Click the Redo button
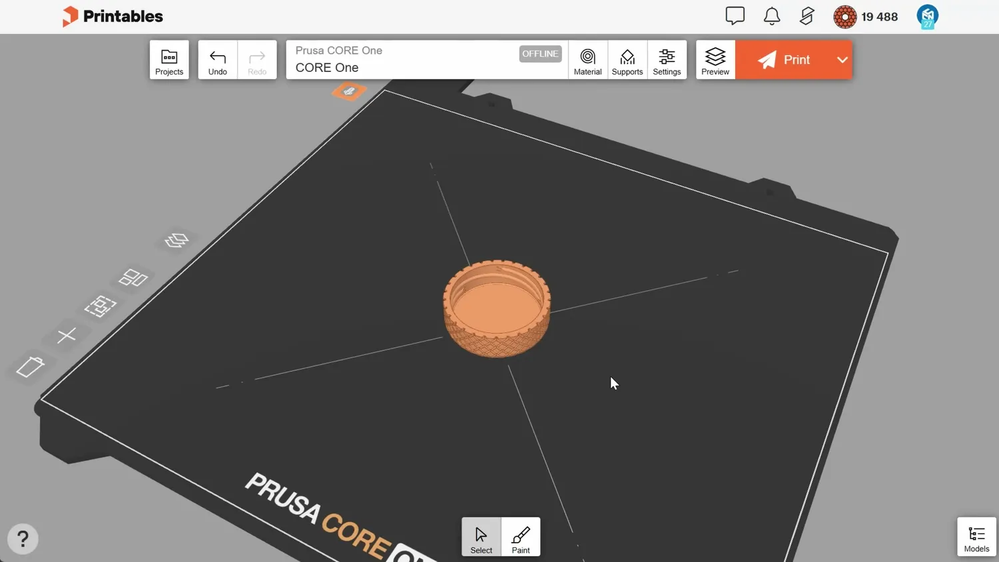 pos(257,60)
